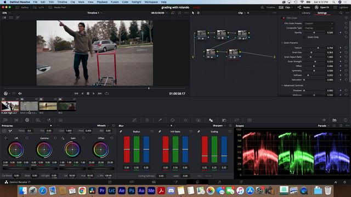Open the Wheels mode dropdown
The image size is (351, 197).
tap(103, 126)
